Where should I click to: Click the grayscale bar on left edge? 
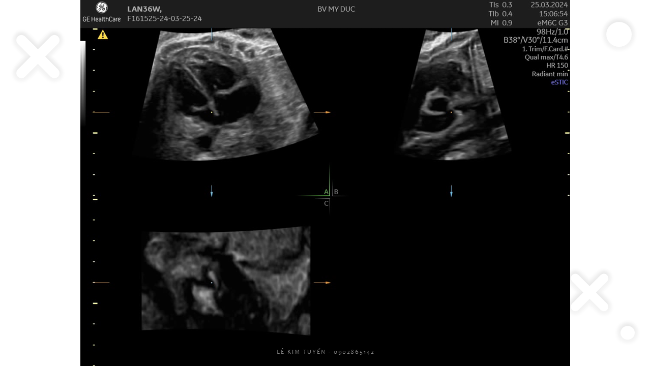(x=83, y=81)
